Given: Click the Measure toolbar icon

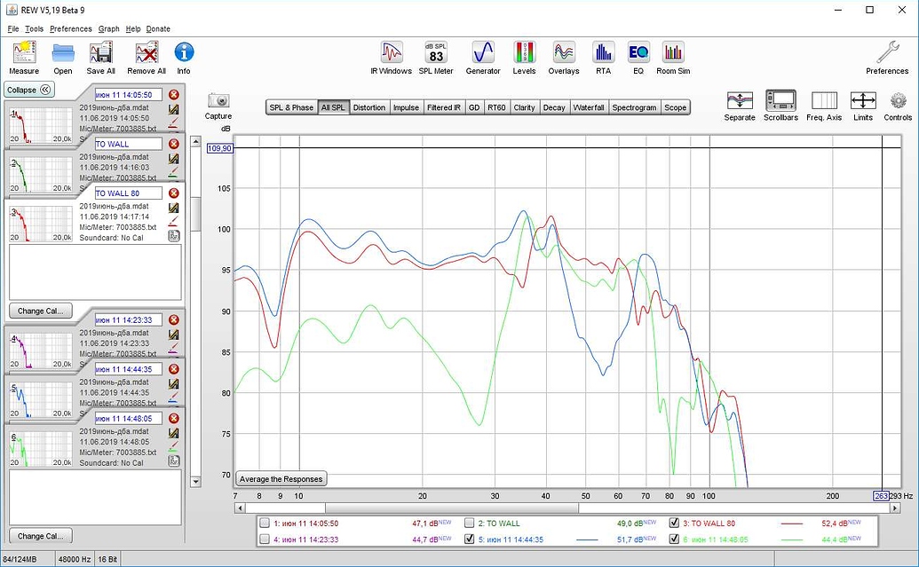Looking at the screenshot, I should point(24,52).
